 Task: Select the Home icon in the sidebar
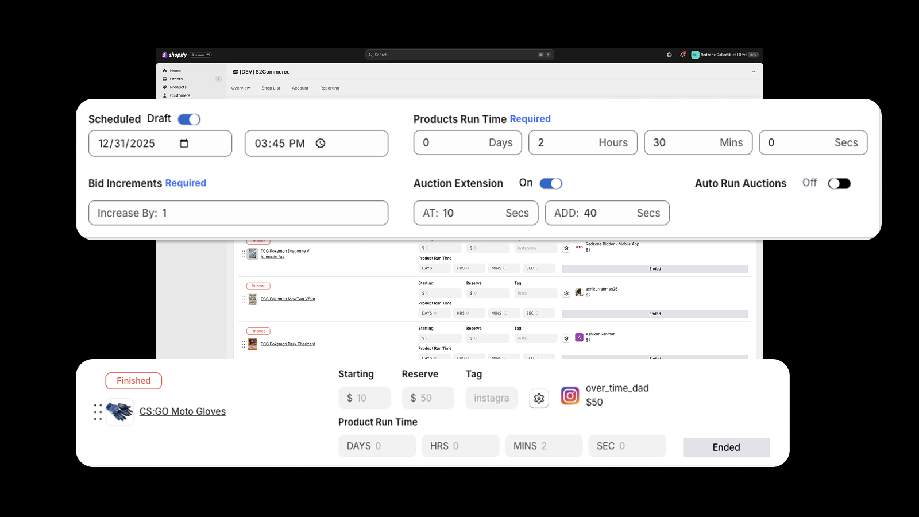[x=165, y=71]
